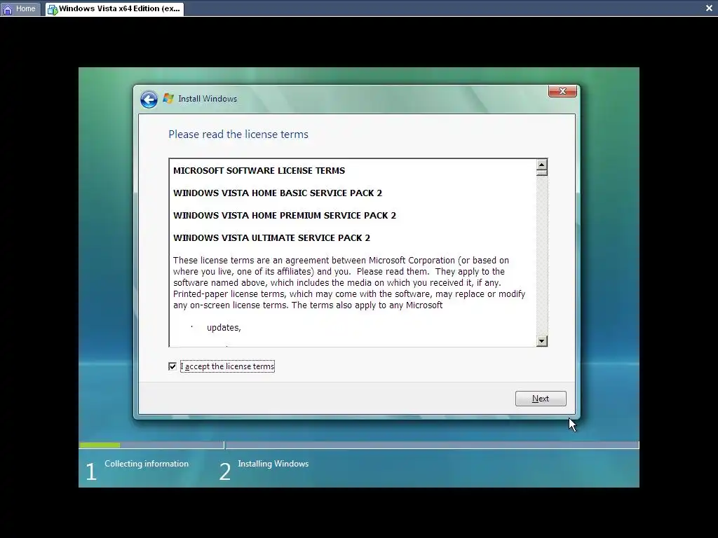Click 'WINDOWS VISTA ULTIMATE SERVICE PACK 2' line
The width and height of the screenshot is (718, 538).
(271, 238)
